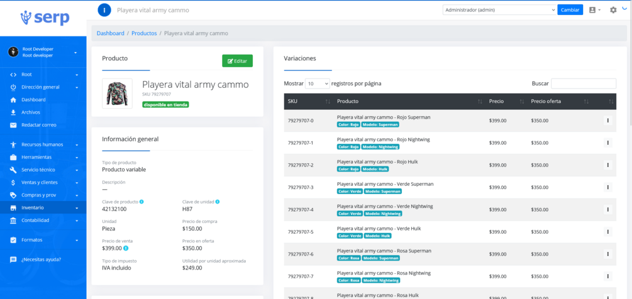632x299 pixels.
Task: Click the Buscar search field
Action: coord(584,84)
